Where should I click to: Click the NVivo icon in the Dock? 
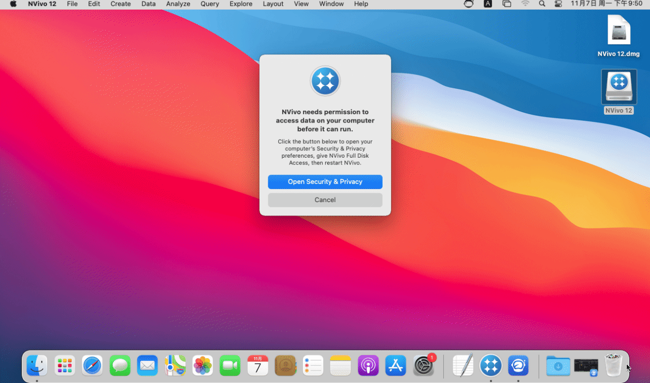(490, 366)
